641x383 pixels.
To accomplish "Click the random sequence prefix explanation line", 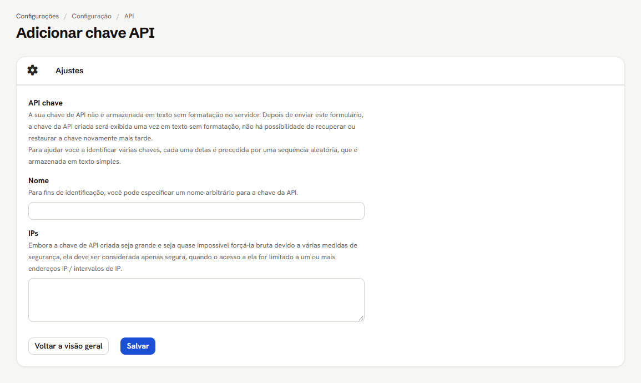I will [x=193, y=156].
